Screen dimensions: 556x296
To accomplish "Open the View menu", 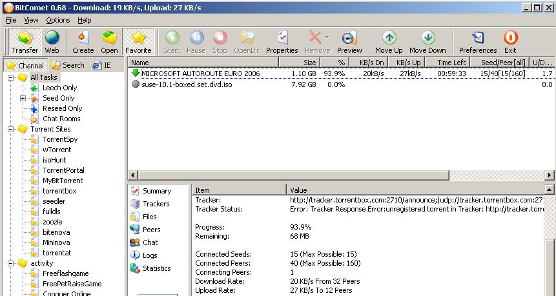I will pos(31,20).
